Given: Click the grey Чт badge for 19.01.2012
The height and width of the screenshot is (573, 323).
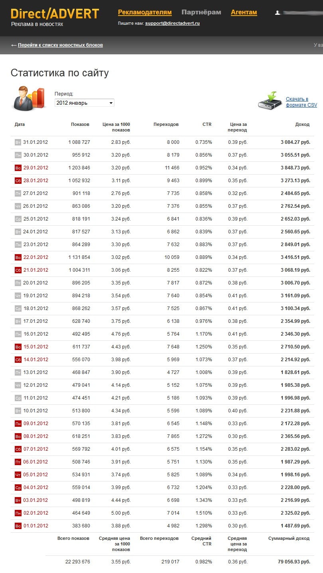Looking at the screenshot, I should [x=18, y=296].
